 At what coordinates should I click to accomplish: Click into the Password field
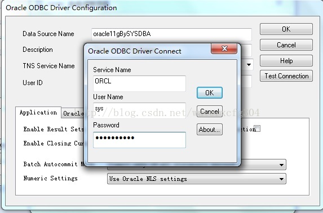[x=139, y=140]
